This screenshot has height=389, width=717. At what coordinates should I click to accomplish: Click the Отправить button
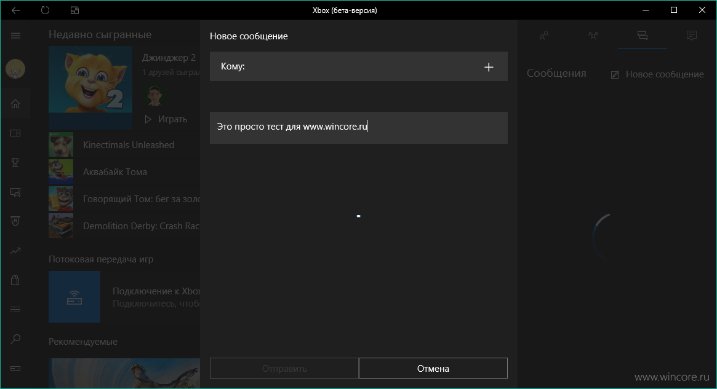[x=284, y=368]
